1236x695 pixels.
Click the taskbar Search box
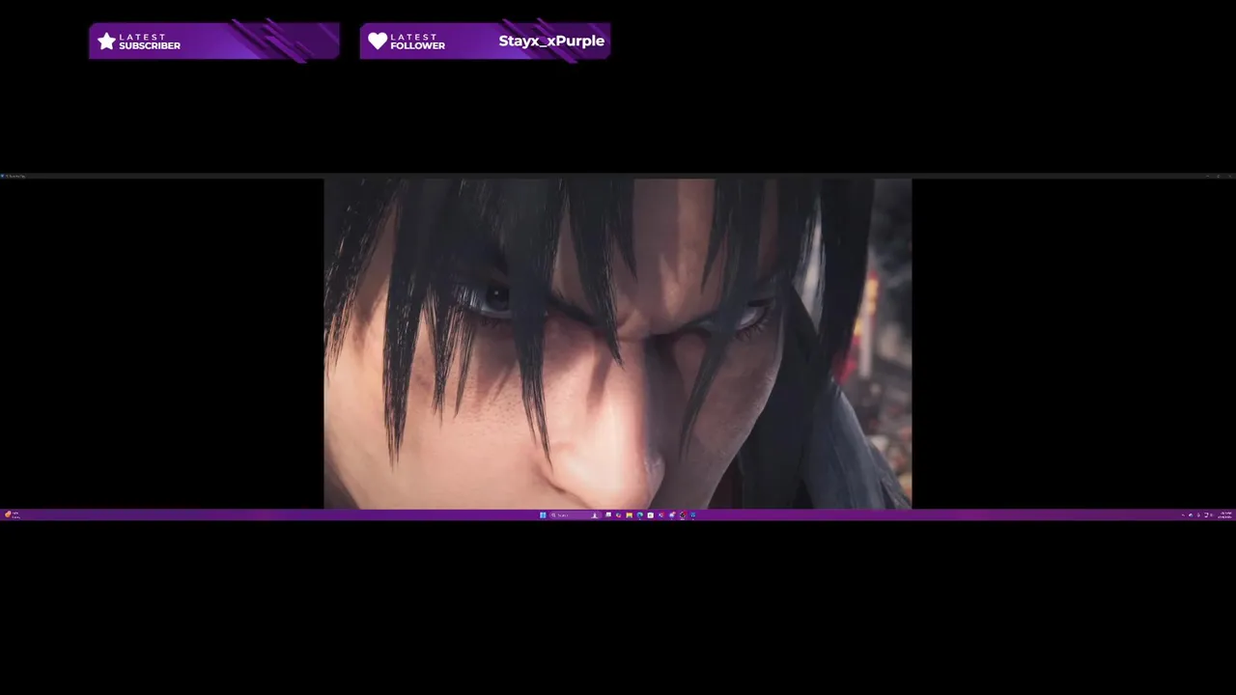point(576,514)
